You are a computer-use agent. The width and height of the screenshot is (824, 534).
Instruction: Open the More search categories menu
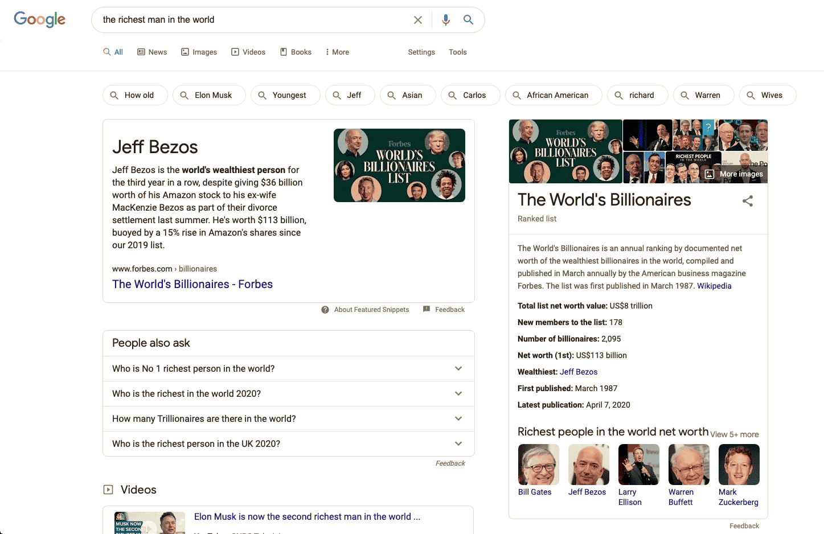(x=337, y=52)
